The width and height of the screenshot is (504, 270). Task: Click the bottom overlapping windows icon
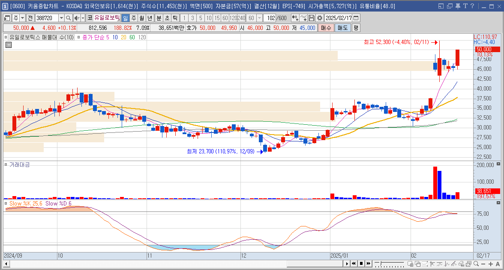417,264
